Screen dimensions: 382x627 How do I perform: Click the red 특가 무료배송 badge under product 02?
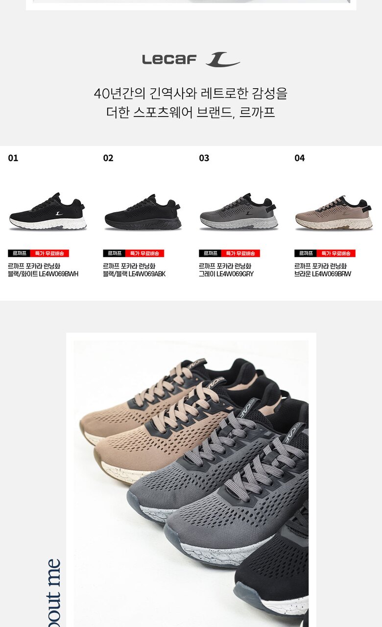coord(144,253)
